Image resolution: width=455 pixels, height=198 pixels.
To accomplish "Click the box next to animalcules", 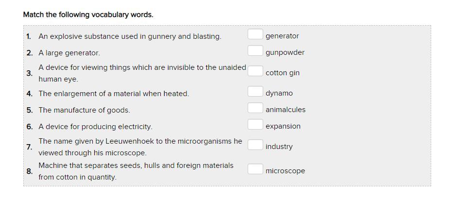I will pos(255,108).
